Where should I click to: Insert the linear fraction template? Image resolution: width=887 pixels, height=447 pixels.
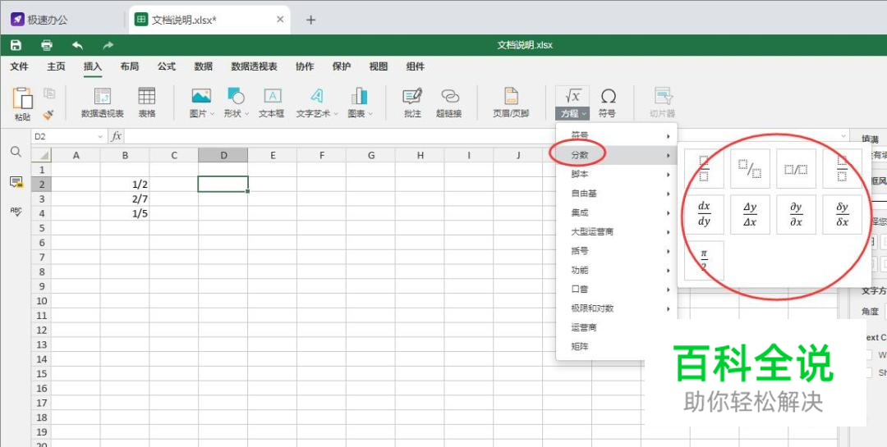796,168
